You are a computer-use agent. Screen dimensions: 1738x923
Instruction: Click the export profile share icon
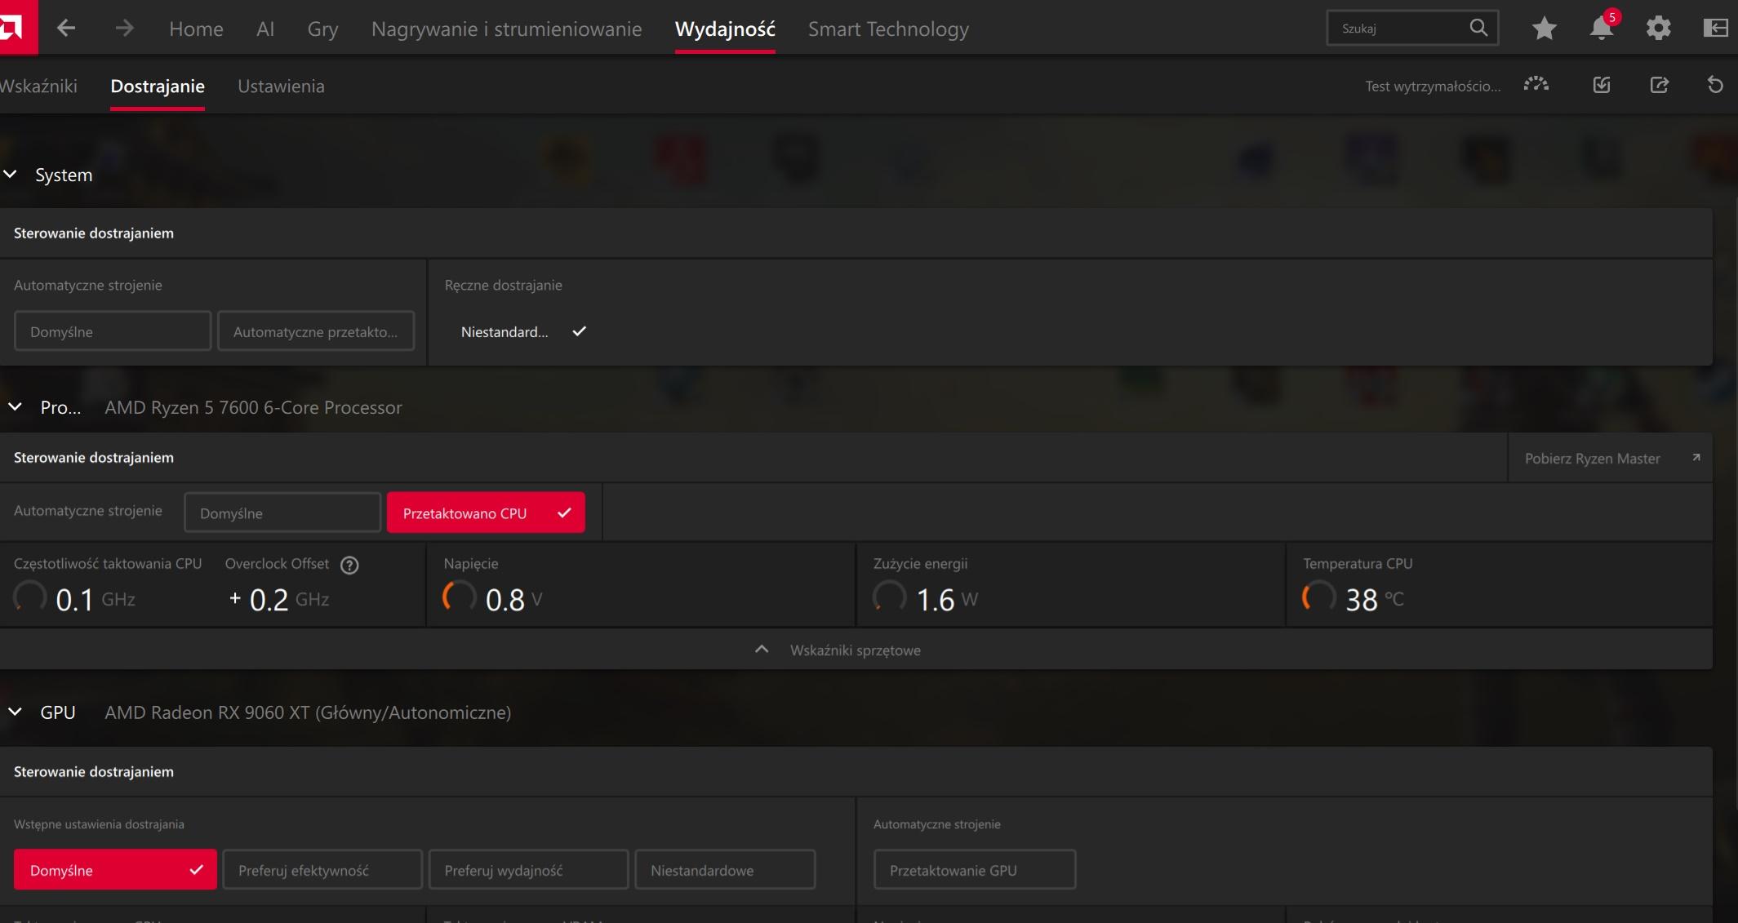[1659, 85]
